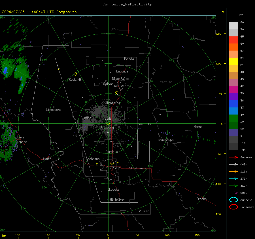Click the Lacombe city label
The width and height of the screenshot is (255, 239).
tap(122, 71)
